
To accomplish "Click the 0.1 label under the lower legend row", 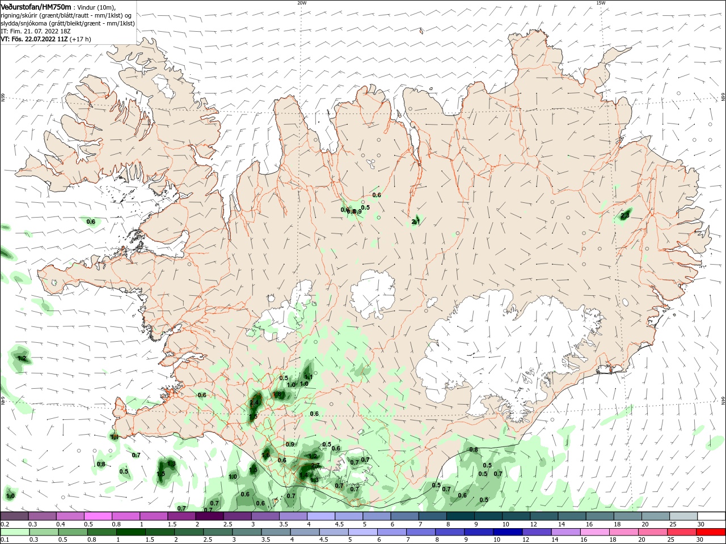I will pos(5,540).
